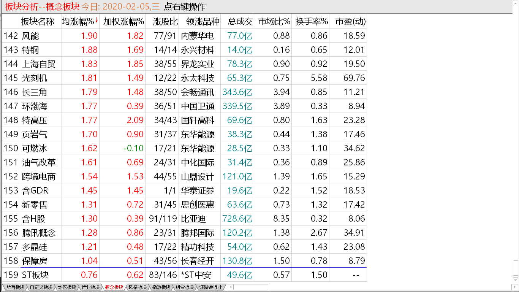Select the 跨境电商 sector name

pos(38,176)
